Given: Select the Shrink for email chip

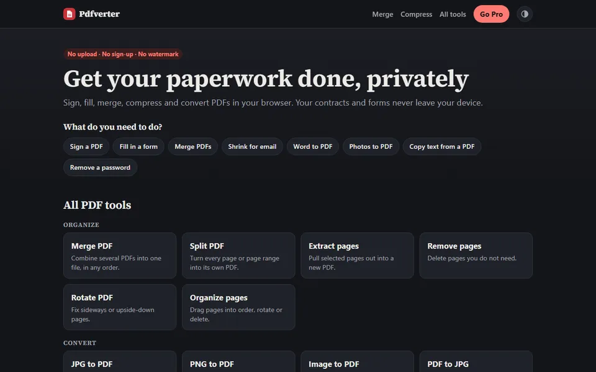Looking at the screenshot, I should tap(252, 146).
